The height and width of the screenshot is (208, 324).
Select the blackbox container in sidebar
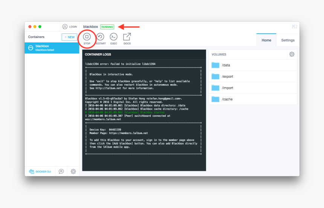coord(52,48)
